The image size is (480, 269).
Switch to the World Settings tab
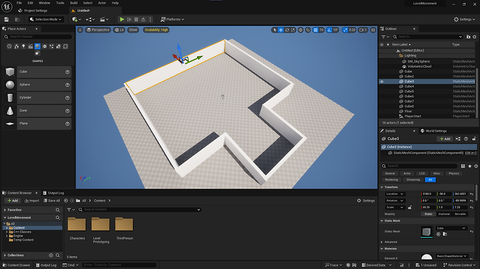point(433,131)
